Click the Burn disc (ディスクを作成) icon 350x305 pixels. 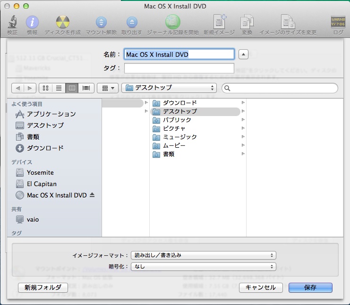(x=62, y=22)
